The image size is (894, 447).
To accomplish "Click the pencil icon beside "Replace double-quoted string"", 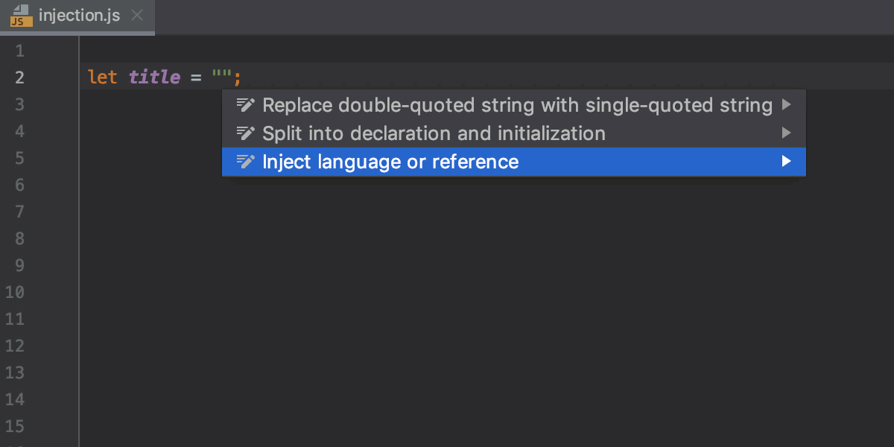I will click(x=246, y=105).
